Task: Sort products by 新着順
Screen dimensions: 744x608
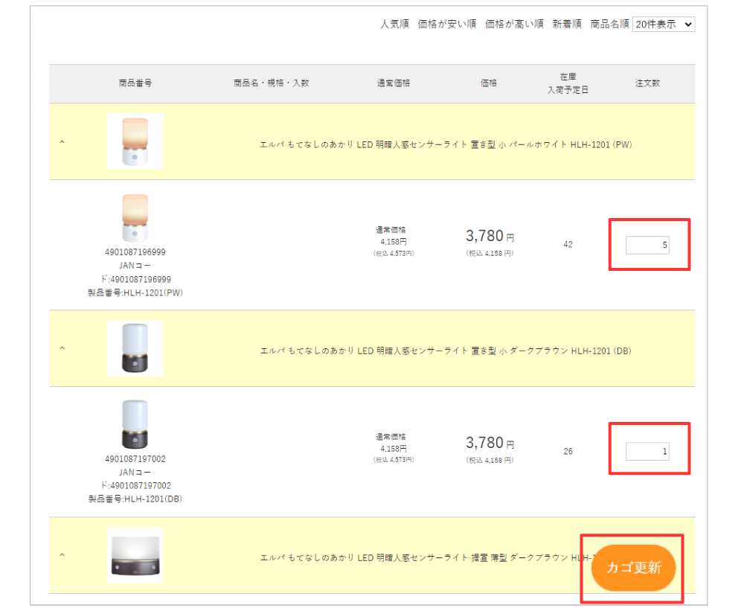Action: (x=567, y=24)
